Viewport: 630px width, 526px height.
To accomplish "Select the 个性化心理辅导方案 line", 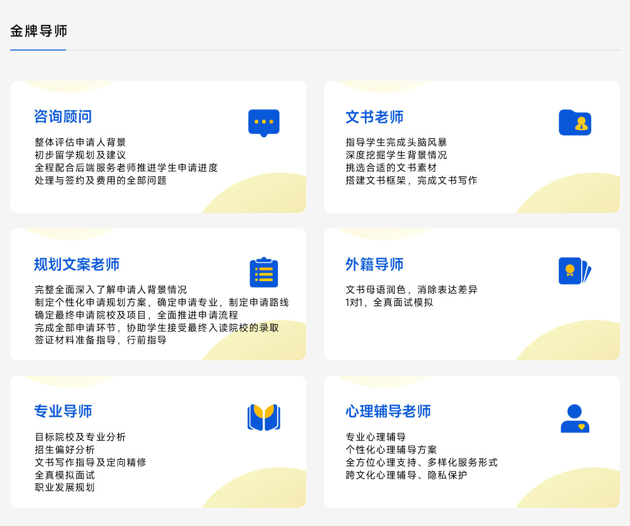I will 391,450.
